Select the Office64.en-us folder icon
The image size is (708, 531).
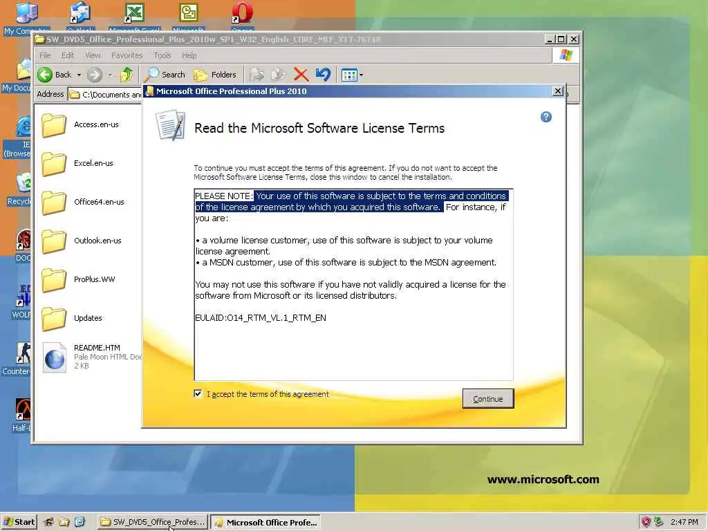54,203
